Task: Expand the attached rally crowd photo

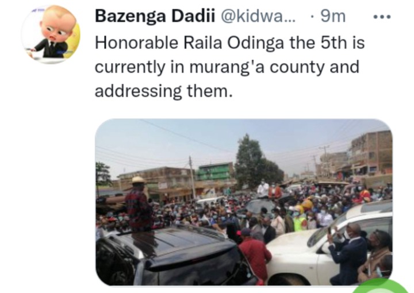Action: (244, 202)
